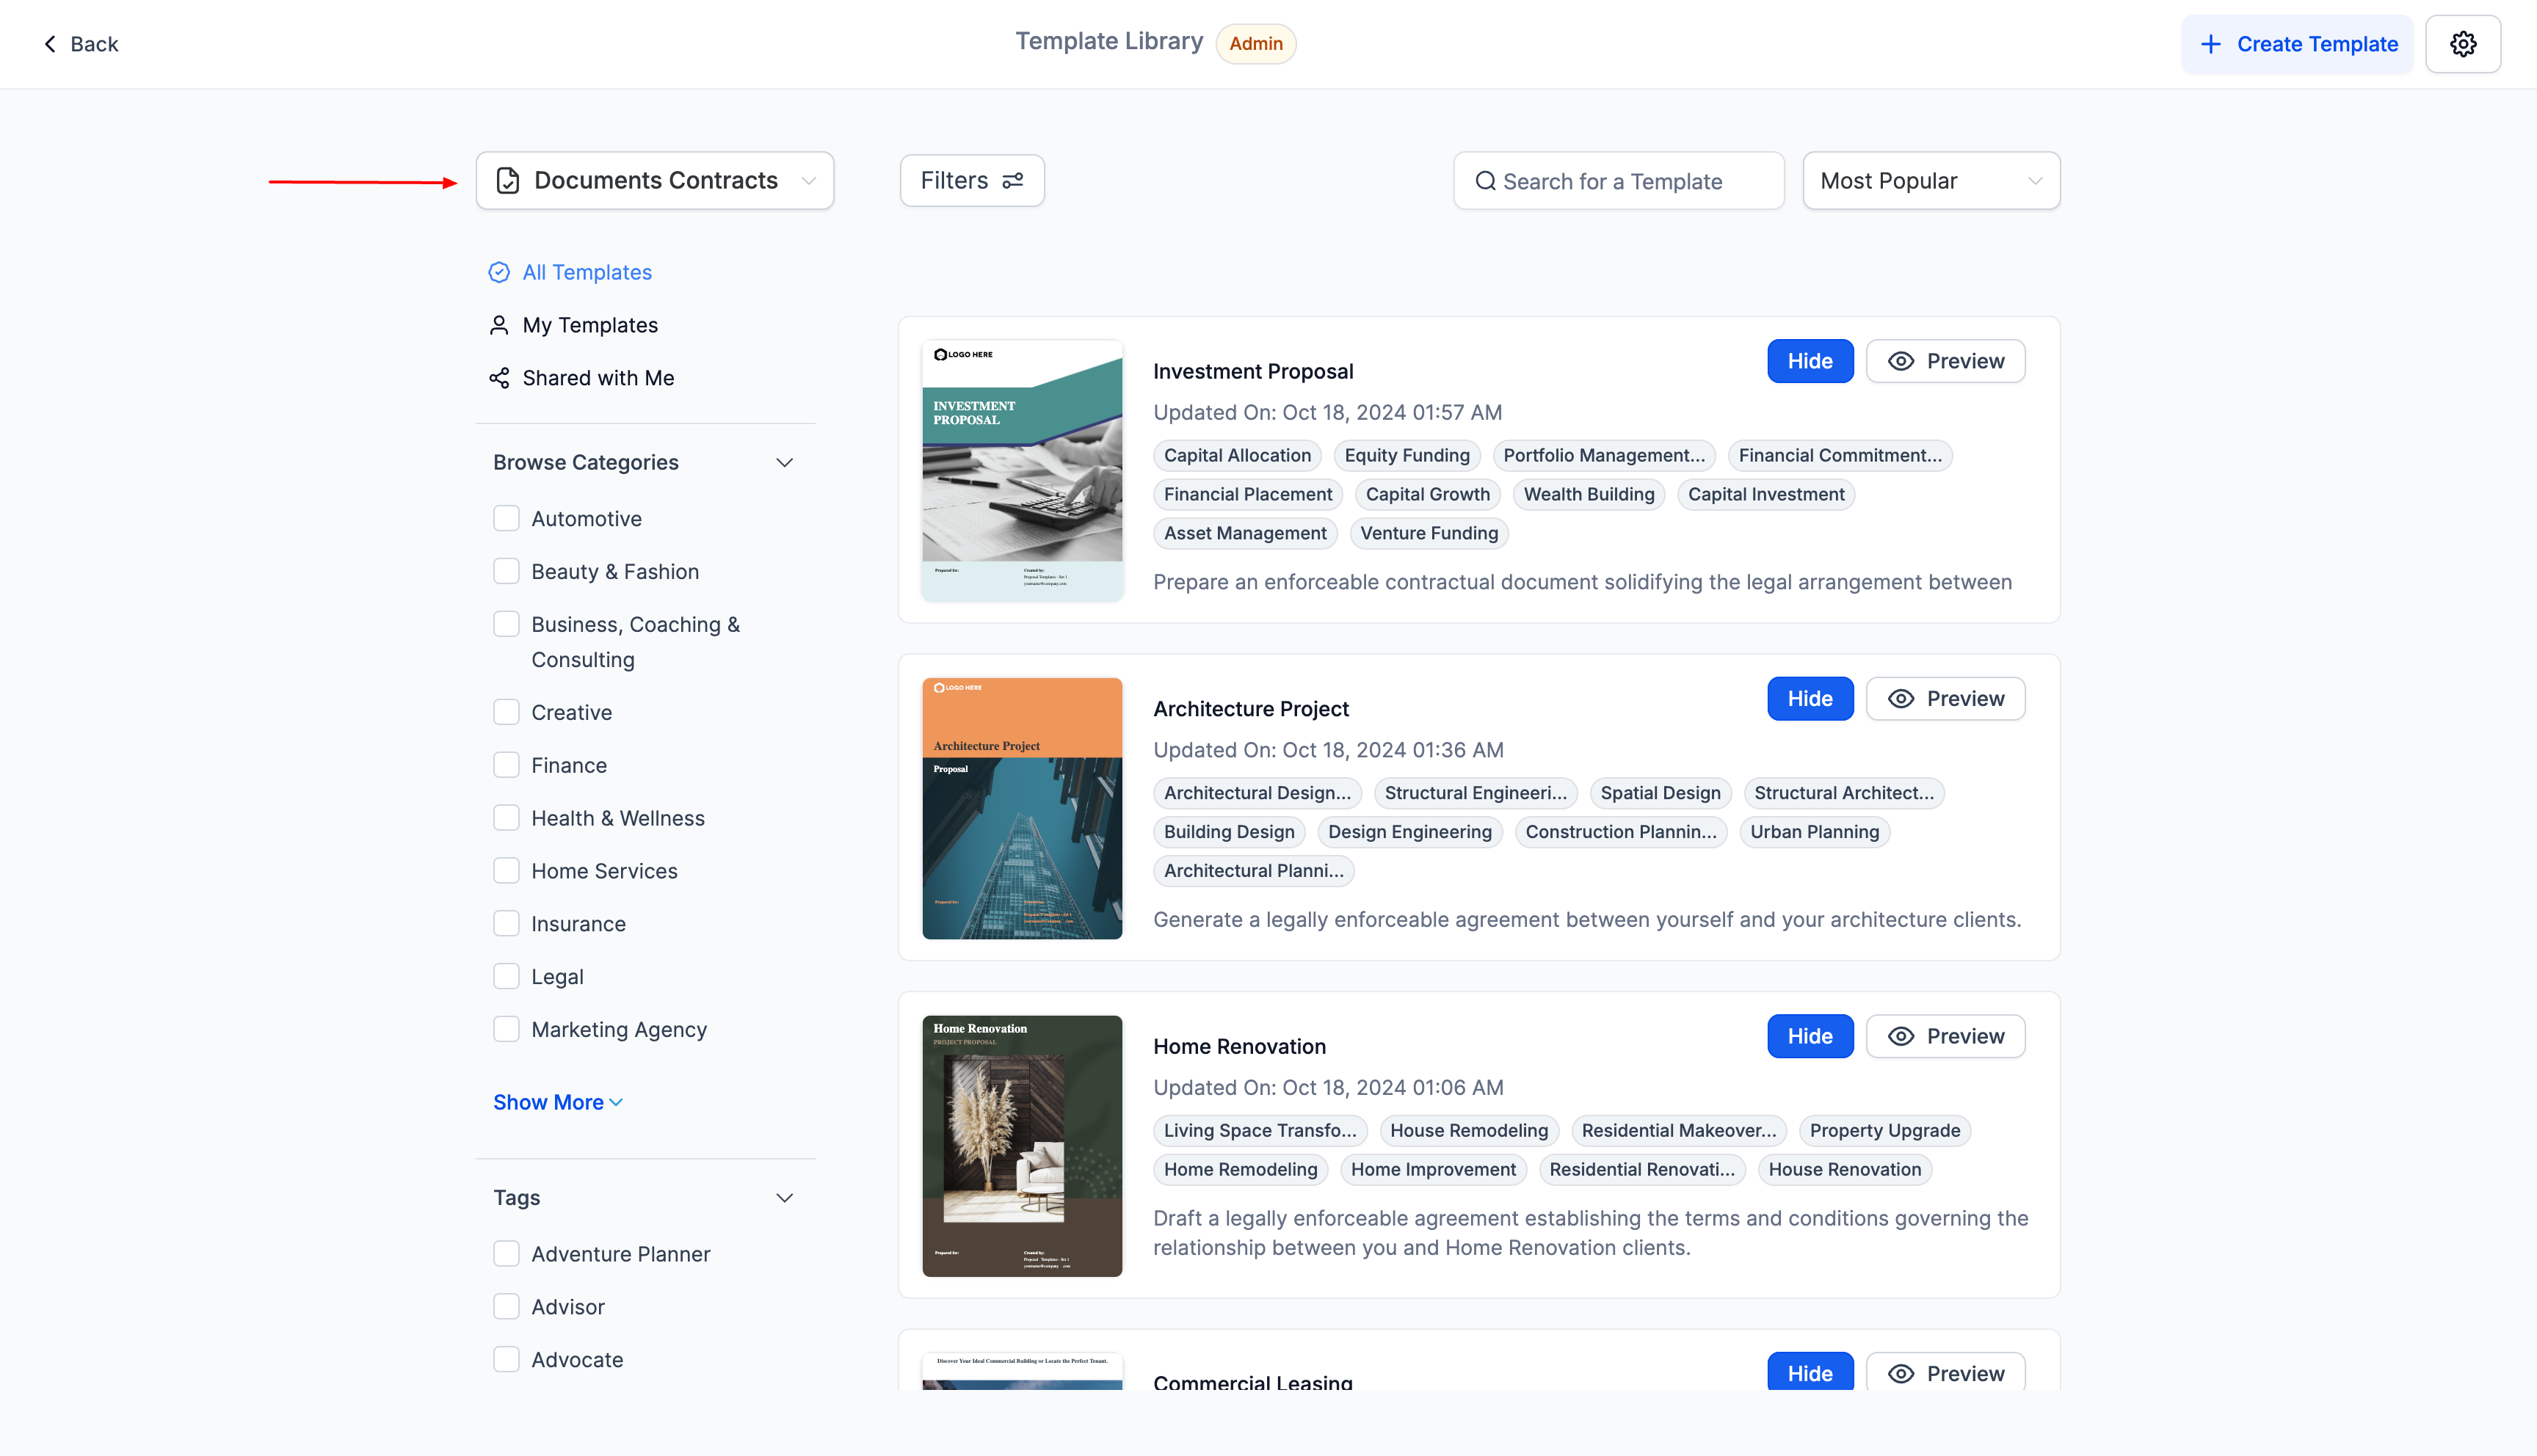This screenshot has width=2537, height=1456.
Task: Open the Home Renovation template thumbnail
Action: click(1022, 1146)
